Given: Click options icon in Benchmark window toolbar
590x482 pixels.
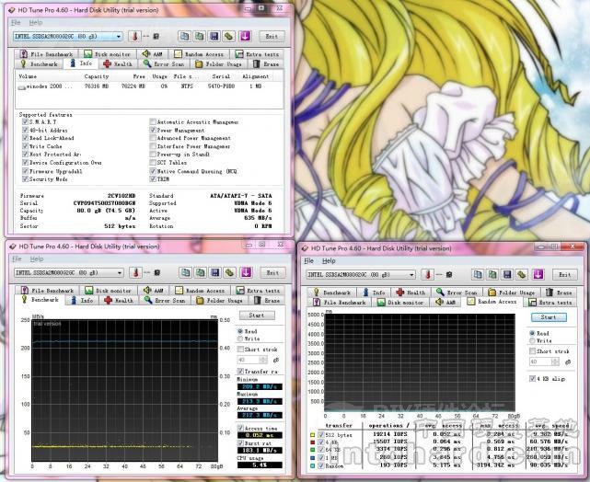Looking at the screenshot, I should (x=229, y=272).
